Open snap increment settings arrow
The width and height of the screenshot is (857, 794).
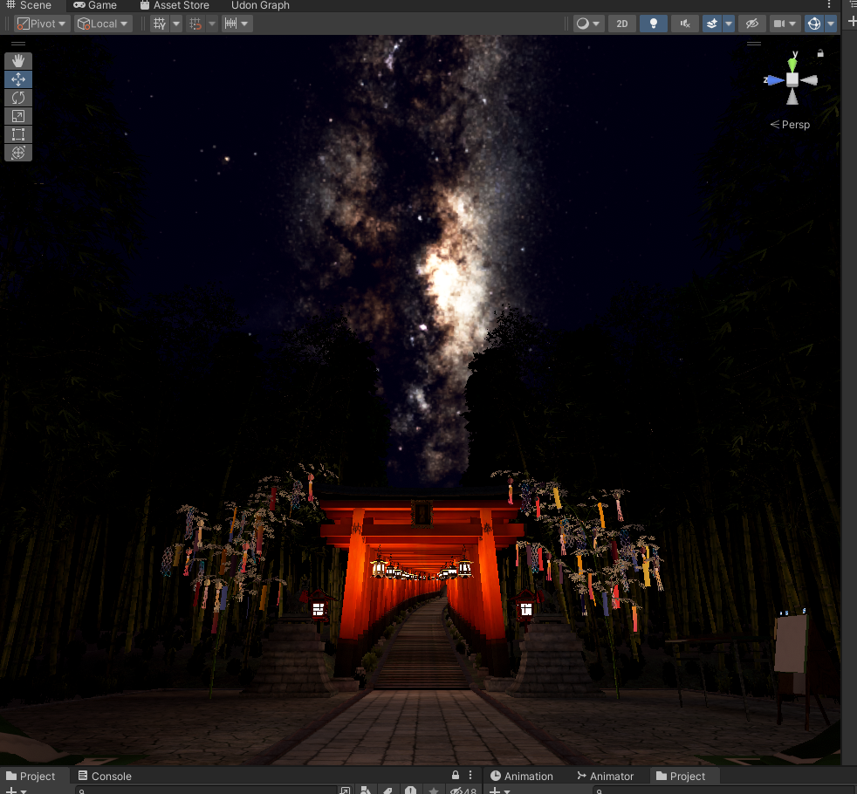pos(245,24)
